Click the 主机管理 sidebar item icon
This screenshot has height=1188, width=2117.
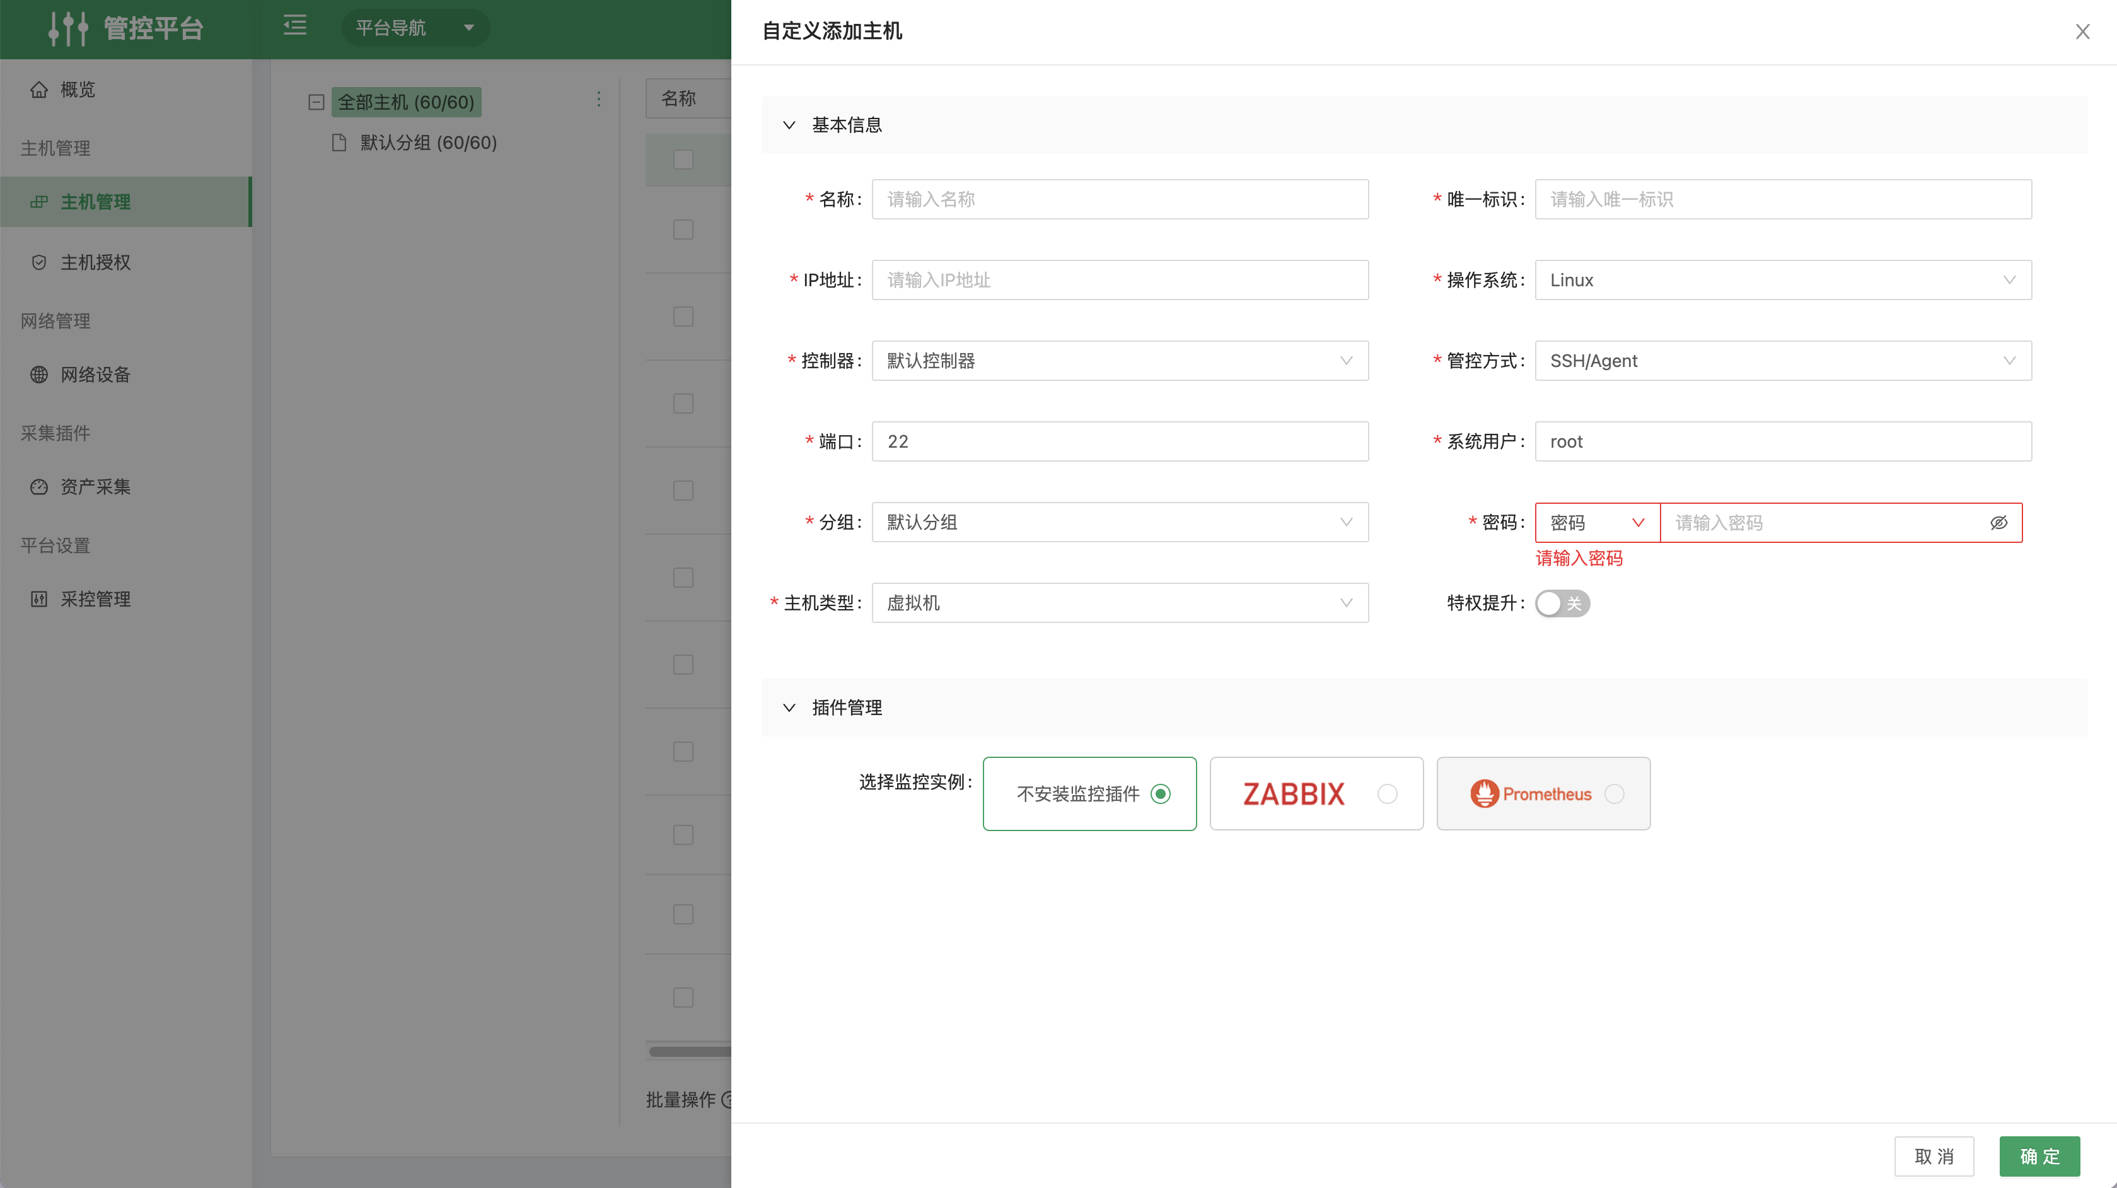point(38,201)
